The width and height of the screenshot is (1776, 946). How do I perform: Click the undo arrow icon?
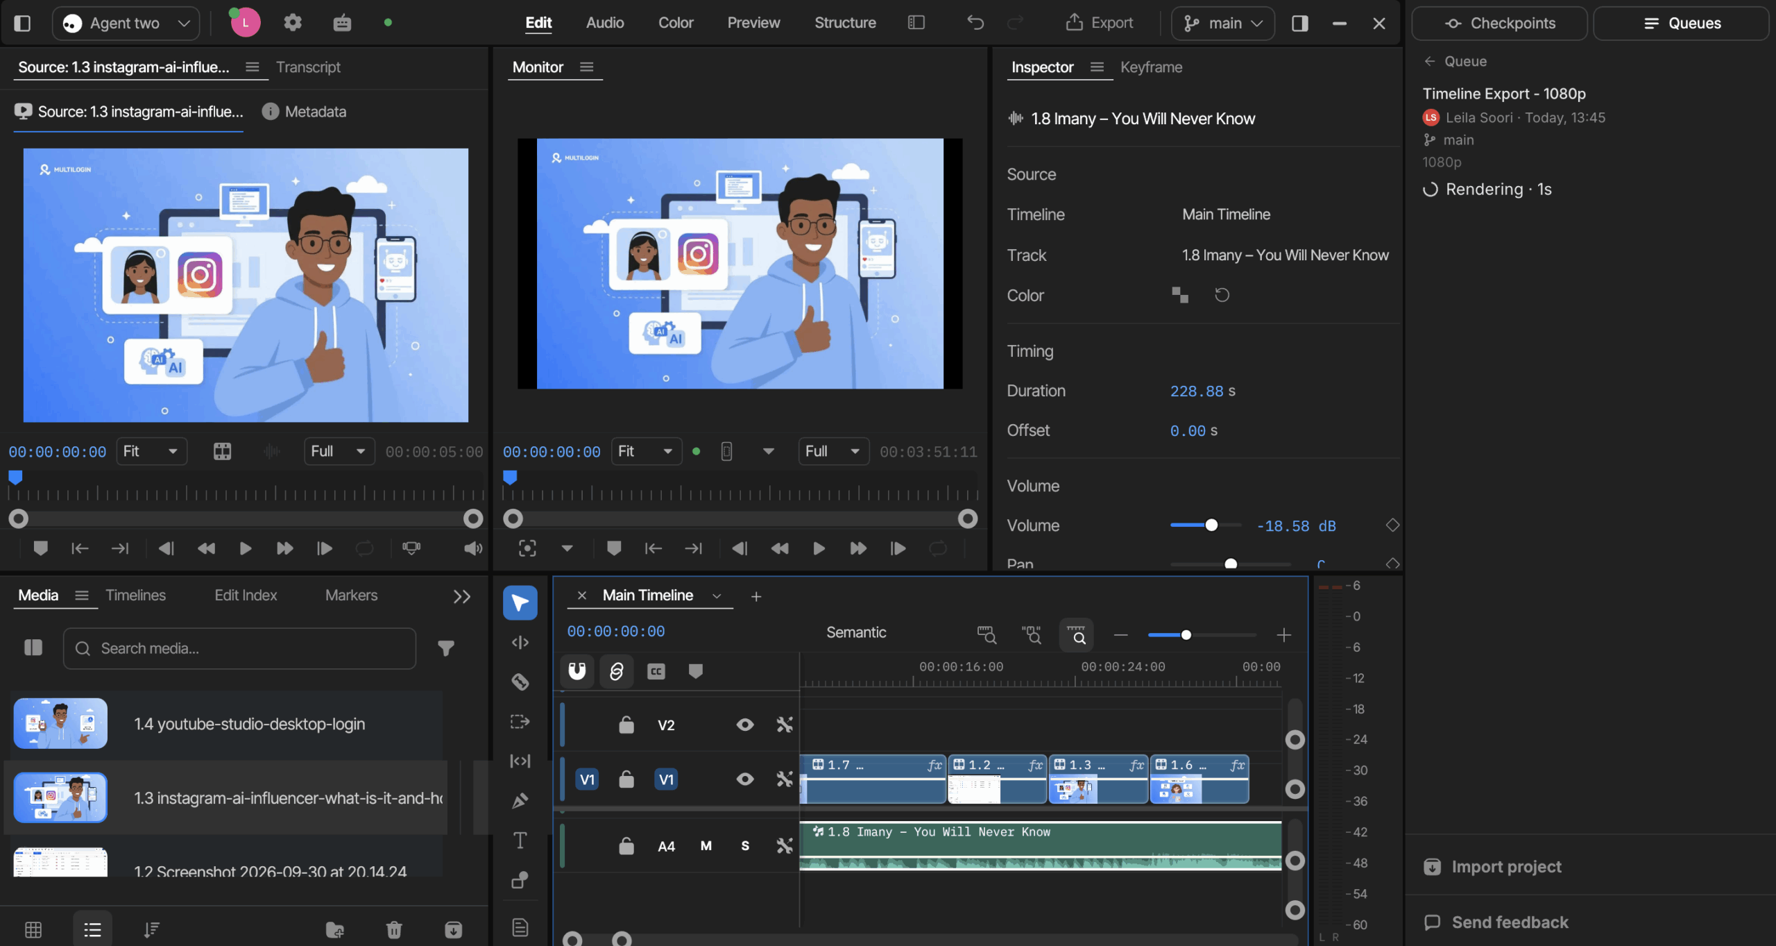coord(975,23)
